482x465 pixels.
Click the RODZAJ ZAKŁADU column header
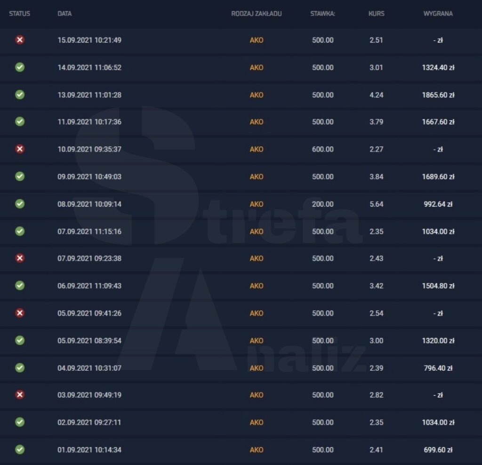tap(257, 14)
